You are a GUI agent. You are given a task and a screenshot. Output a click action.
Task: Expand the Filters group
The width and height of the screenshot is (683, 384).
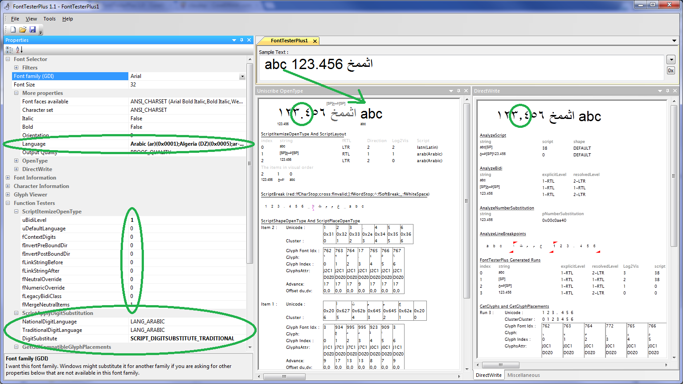coord(16,68)
